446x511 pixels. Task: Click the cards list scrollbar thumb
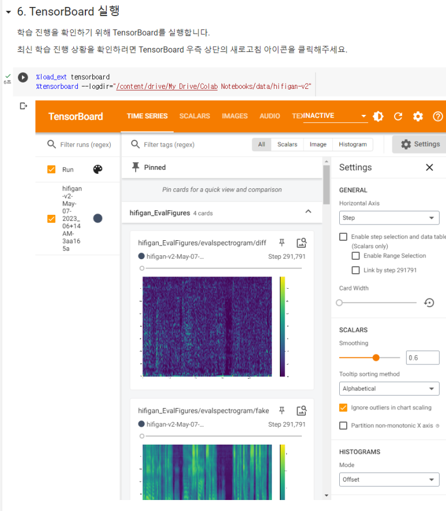click(x=327, y=185)
